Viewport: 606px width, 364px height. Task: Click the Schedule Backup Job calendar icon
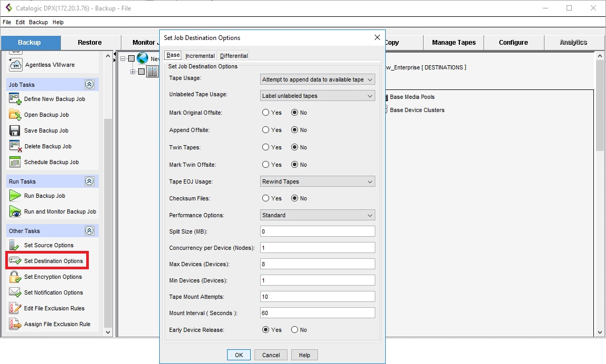coord(15,162)
